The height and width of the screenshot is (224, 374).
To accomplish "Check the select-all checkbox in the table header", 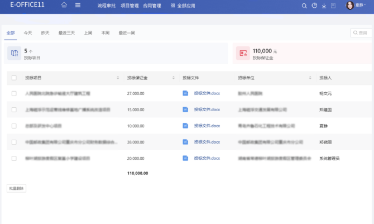I will coord(14,78).
